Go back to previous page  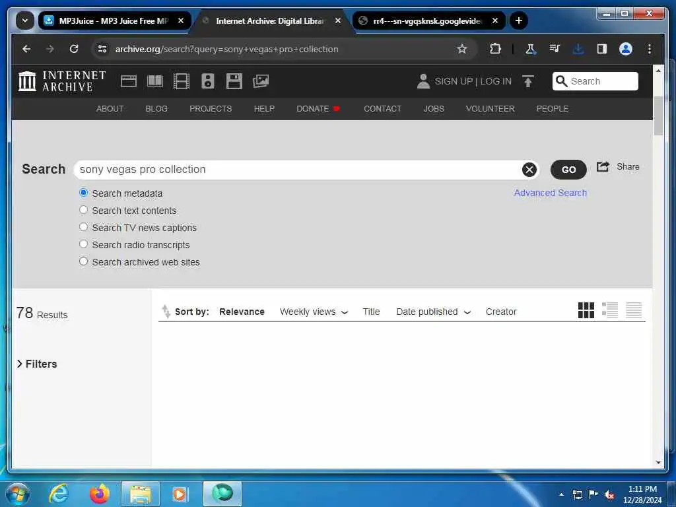[26, 49]
